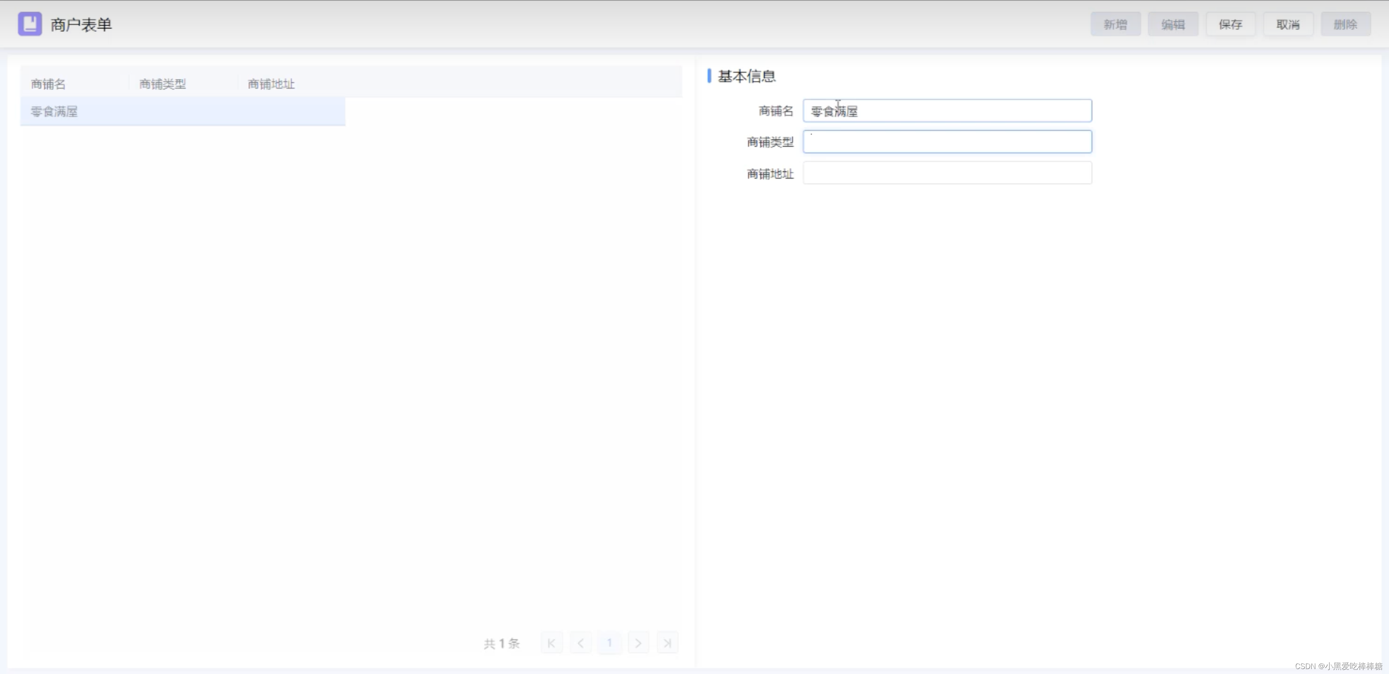Click the 编辑 button
Image resolution: width=1389 pixels, height=674 pixels.
[1173, 24]
